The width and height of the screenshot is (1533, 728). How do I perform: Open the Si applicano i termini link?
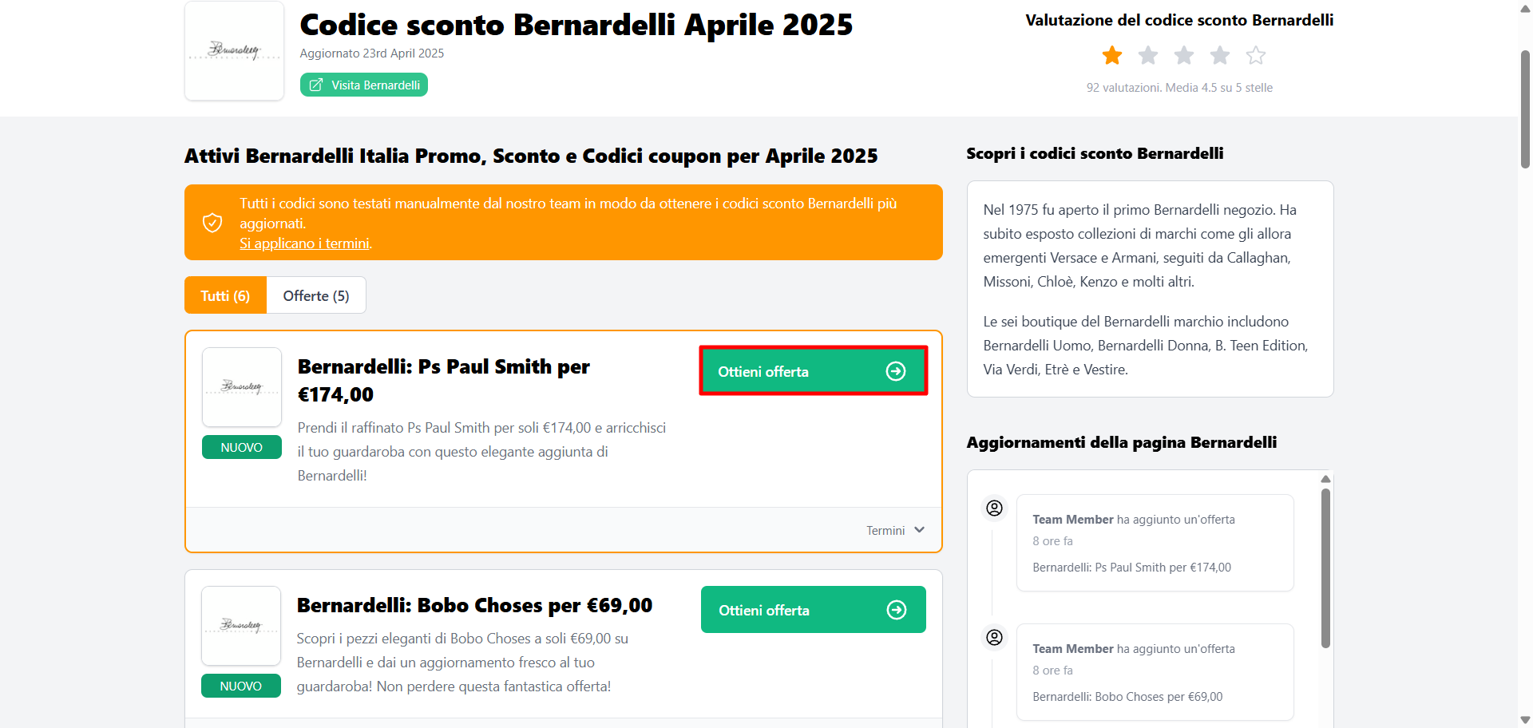pos(304,243)
